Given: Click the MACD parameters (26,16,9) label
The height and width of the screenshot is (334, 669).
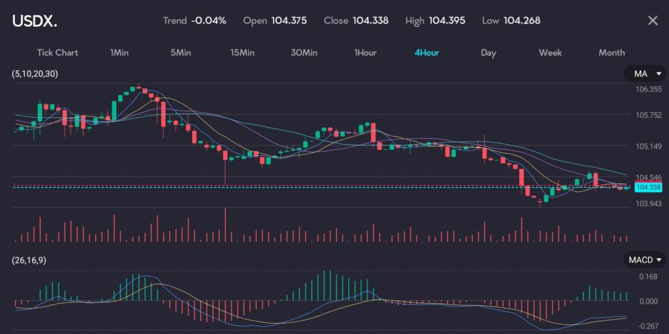Looking at the screenshot, I should 29,260.
